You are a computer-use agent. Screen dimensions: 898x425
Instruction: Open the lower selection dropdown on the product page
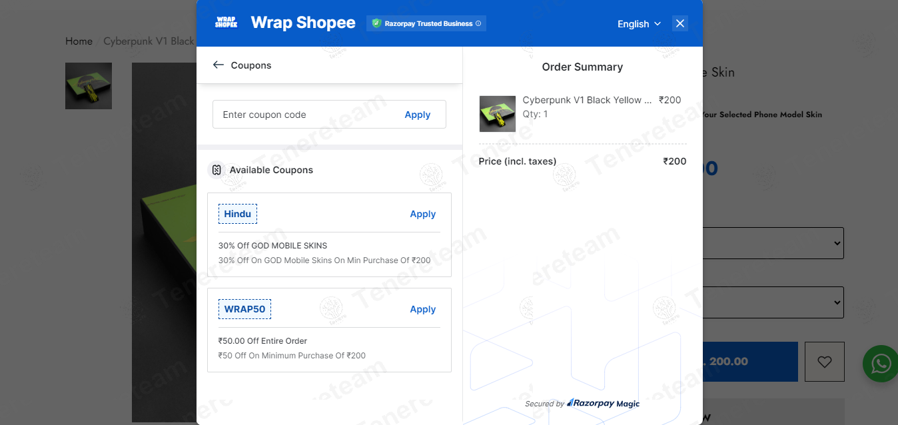coord(766,302)
